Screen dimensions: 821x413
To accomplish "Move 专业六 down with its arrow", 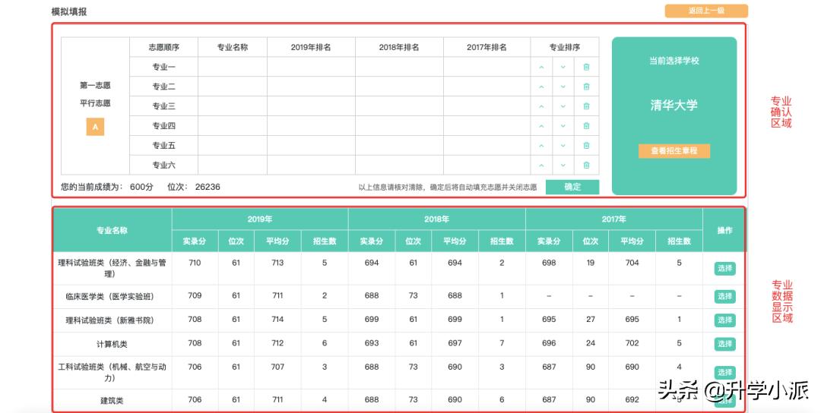I will click(563, 166).
